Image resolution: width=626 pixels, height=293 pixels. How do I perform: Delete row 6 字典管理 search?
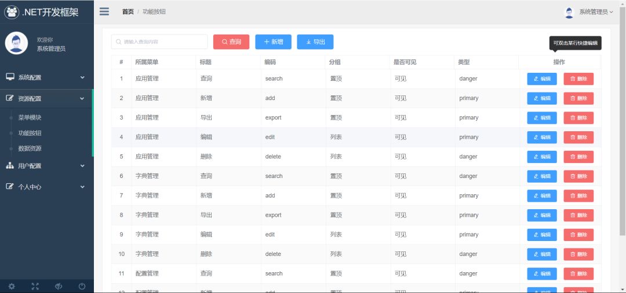pyautogui.click(x=578, y=176)
